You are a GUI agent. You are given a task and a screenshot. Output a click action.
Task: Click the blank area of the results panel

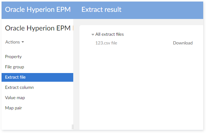pos(139,90)
